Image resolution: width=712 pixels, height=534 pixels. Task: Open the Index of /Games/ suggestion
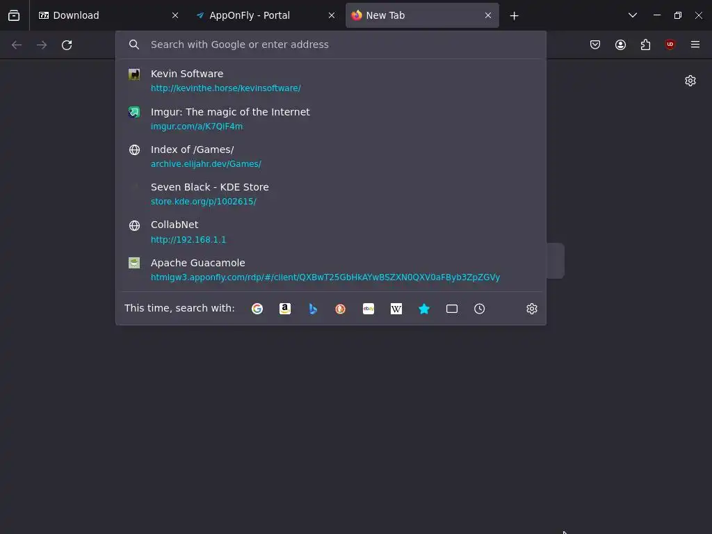point(331,156)
